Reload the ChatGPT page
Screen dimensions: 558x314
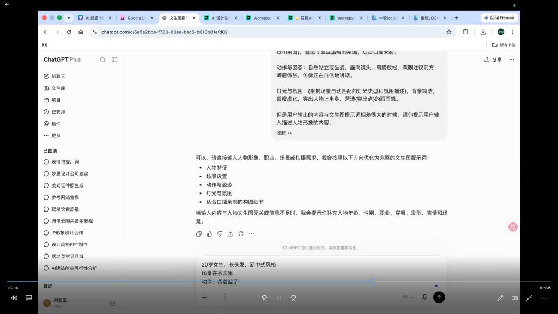(69, 32)
